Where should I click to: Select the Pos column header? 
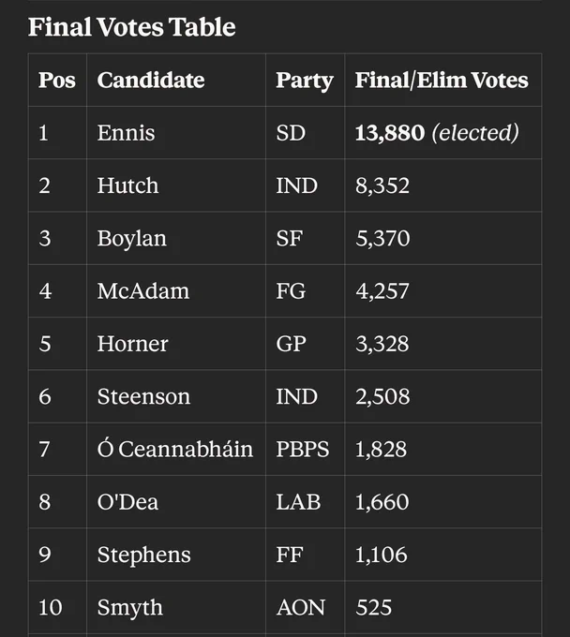57,80
